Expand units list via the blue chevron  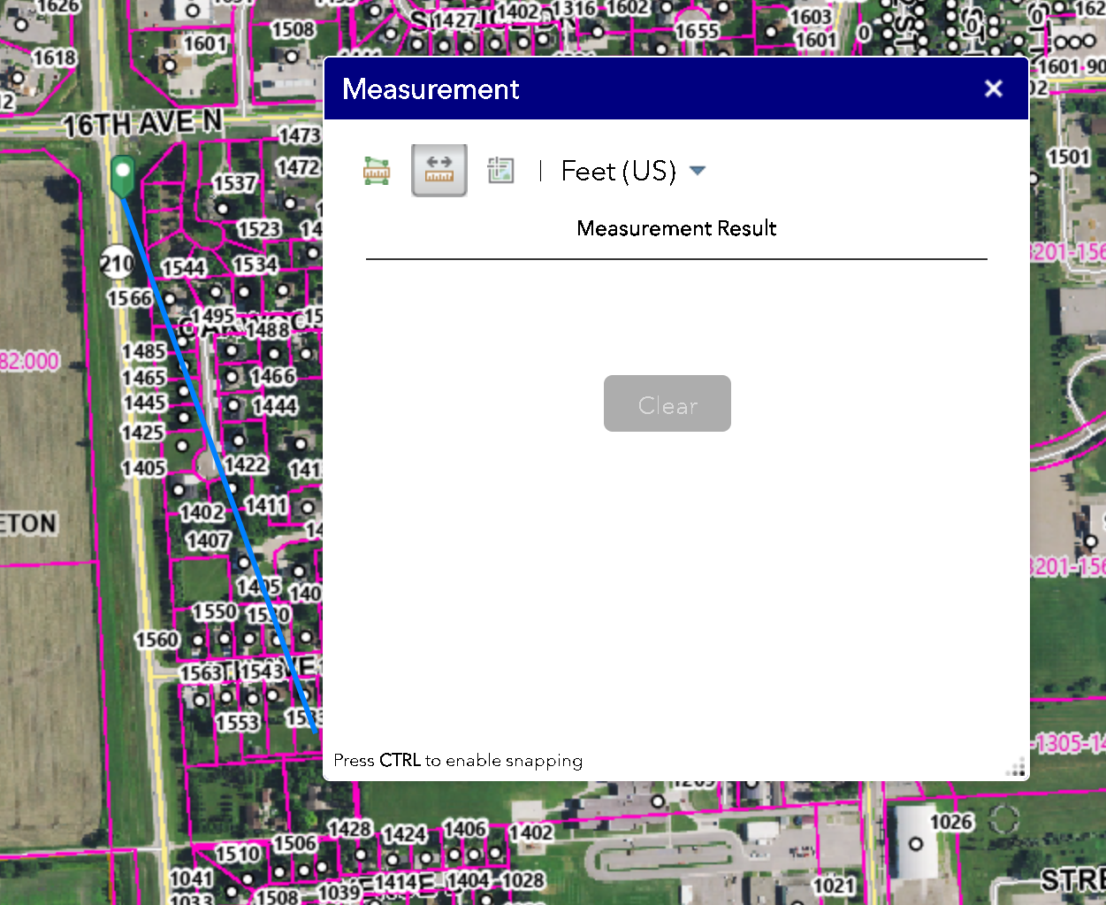pyautogui.click(x=698, y=171)
